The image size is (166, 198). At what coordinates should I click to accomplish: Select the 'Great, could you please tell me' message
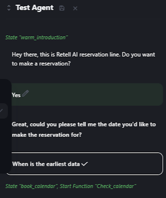[84, 129]
